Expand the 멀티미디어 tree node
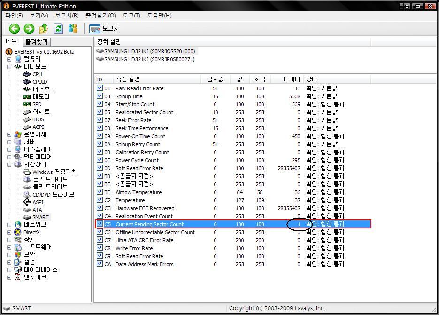 (9, 157)
